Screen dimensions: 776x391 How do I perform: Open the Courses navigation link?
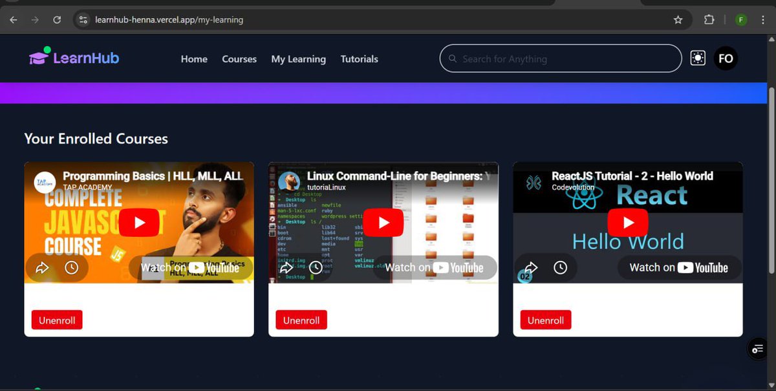tap(239, 59)
